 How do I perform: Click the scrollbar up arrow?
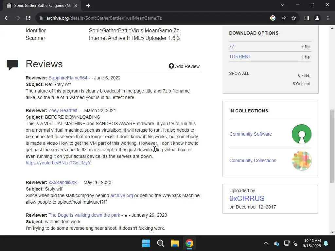pos(332,28)
